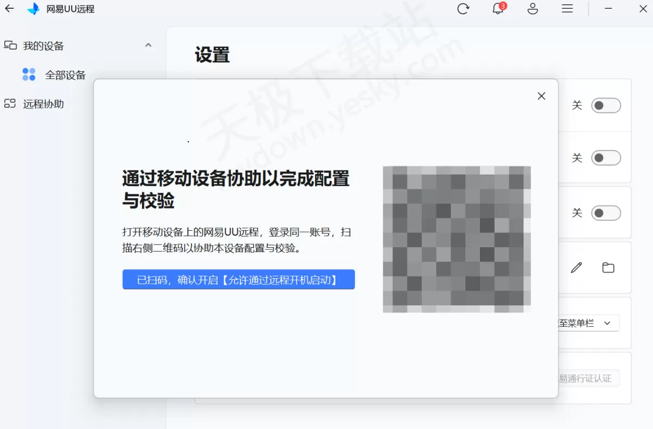This screenshot has width=653, height=429.
Task: Open the 至菜单栏 dropdown
Action: 589,323
